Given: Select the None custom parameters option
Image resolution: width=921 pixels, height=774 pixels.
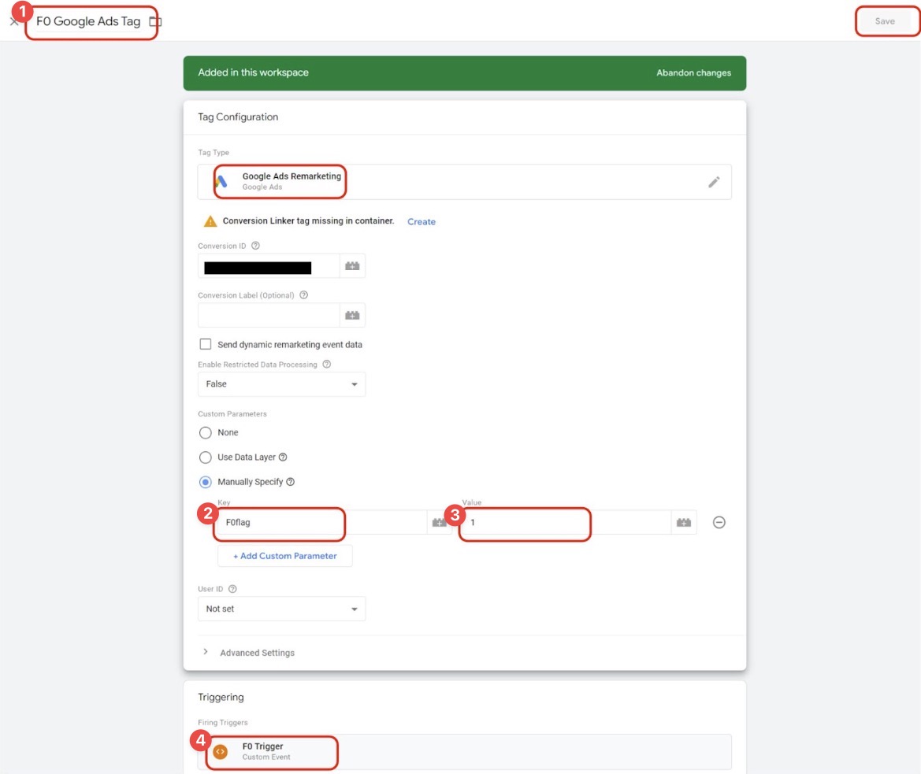Looking at the screenshot, I should tap(206, 432).
